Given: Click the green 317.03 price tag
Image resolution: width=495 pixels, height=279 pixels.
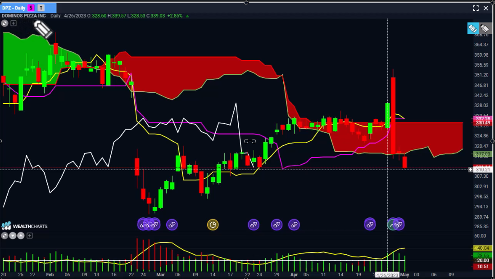Looking at the screenshot, I should click(482, 154).
